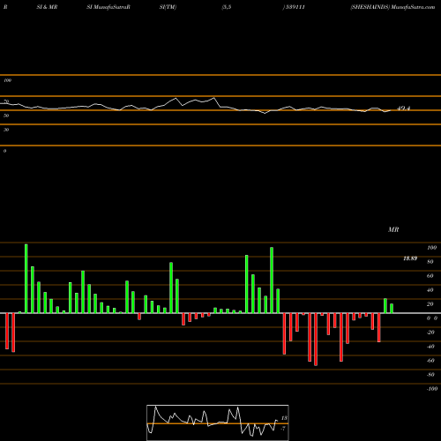This screenshot has width=441, height=441.
Task: Click the '(5,5' parameter text in header
Action: [227, 7]
